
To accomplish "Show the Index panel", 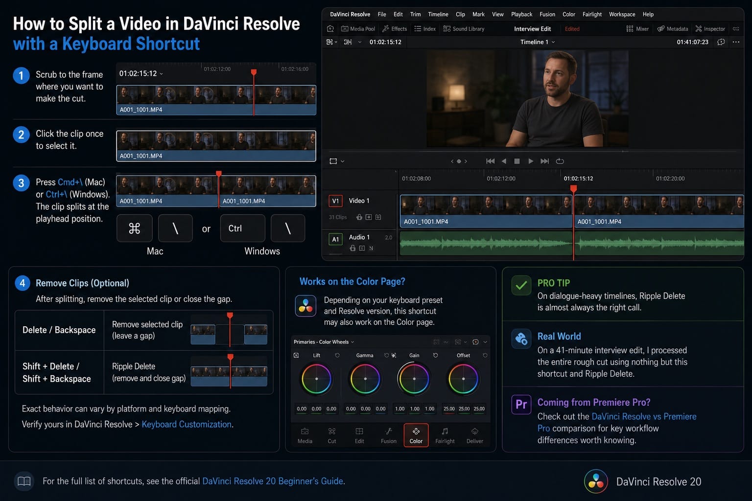I will [425, 29].
